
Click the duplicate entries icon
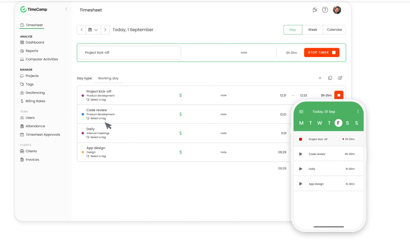click(330, 78)
